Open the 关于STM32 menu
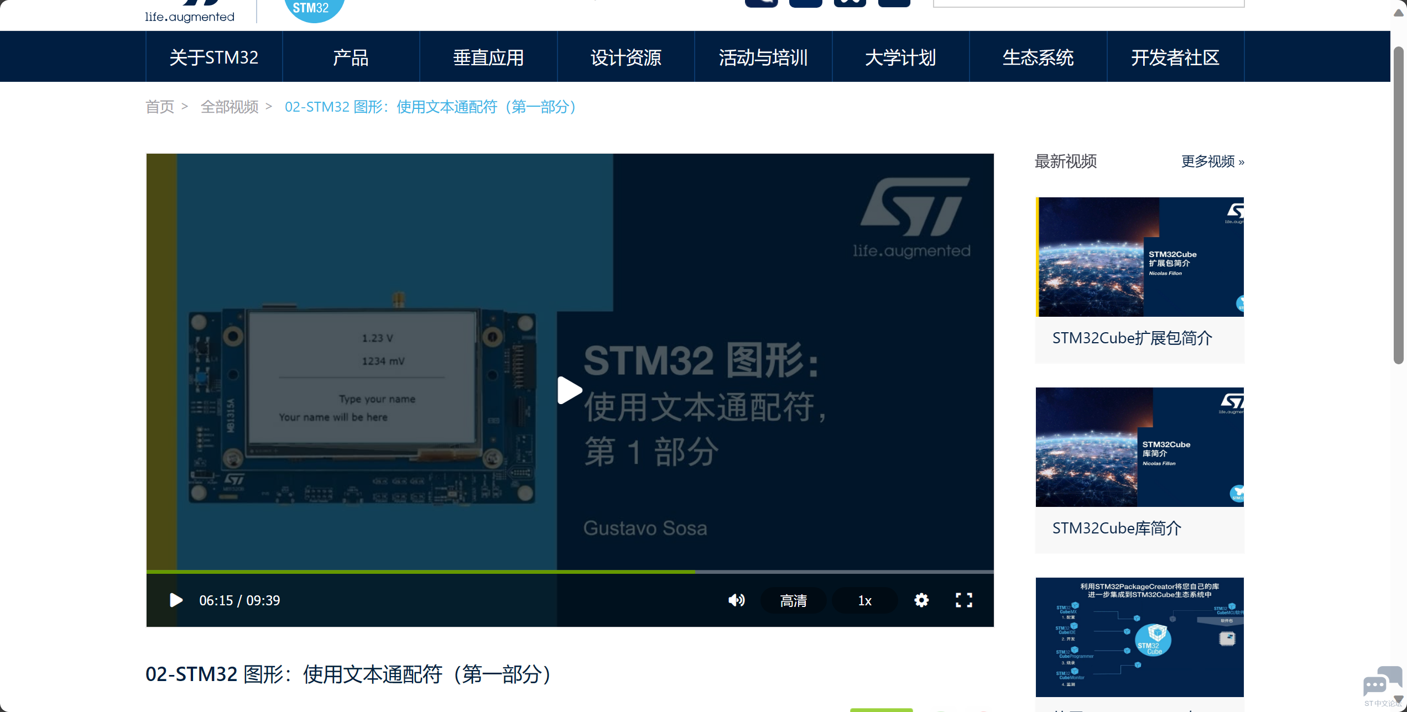 [214, 57]
